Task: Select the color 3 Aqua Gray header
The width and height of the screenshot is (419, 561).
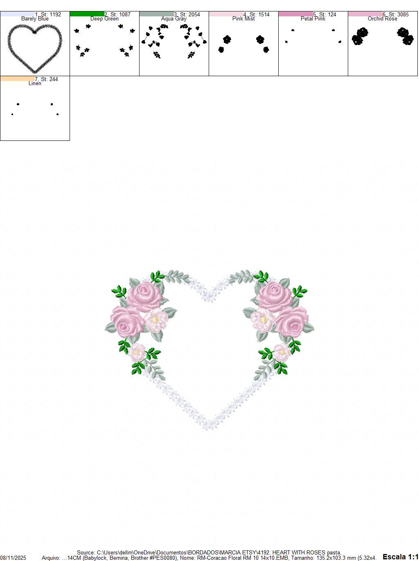Action: pyautogui.click(x=174, y=18)
